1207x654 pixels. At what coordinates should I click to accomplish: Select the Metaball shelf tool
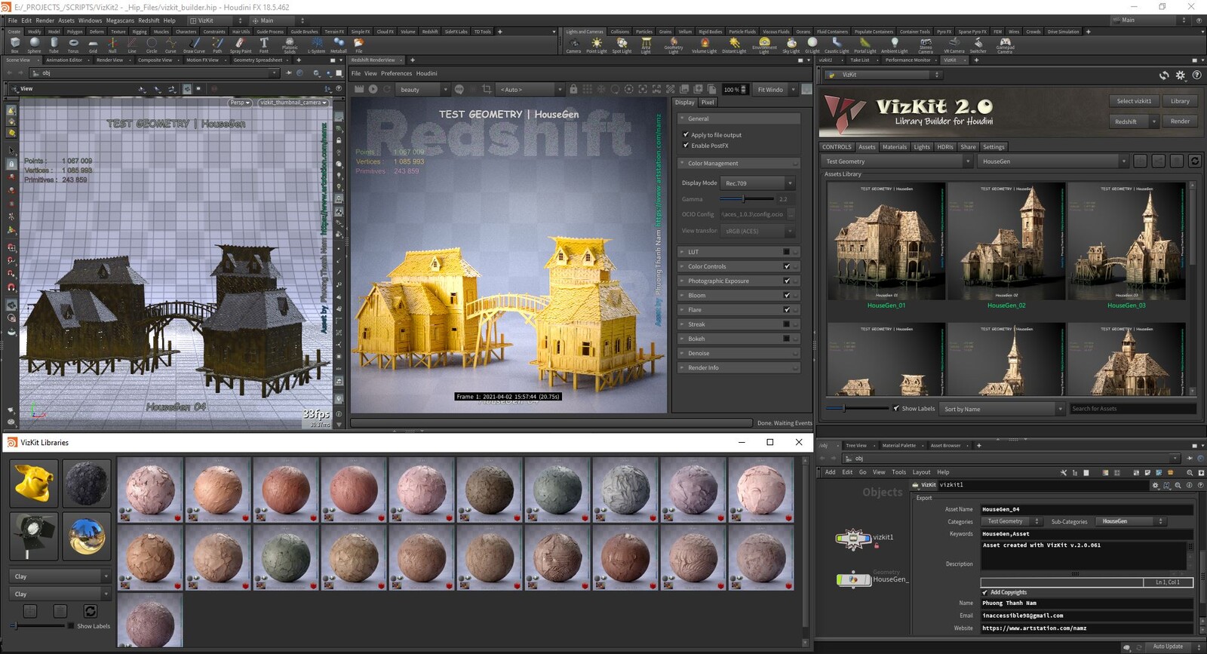(x=338, y=45)
